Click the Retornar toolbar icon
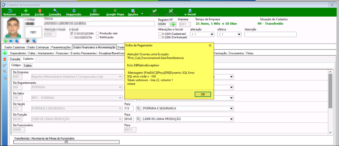The width and height of the screenshot is (339, 146). click(10, 11)
